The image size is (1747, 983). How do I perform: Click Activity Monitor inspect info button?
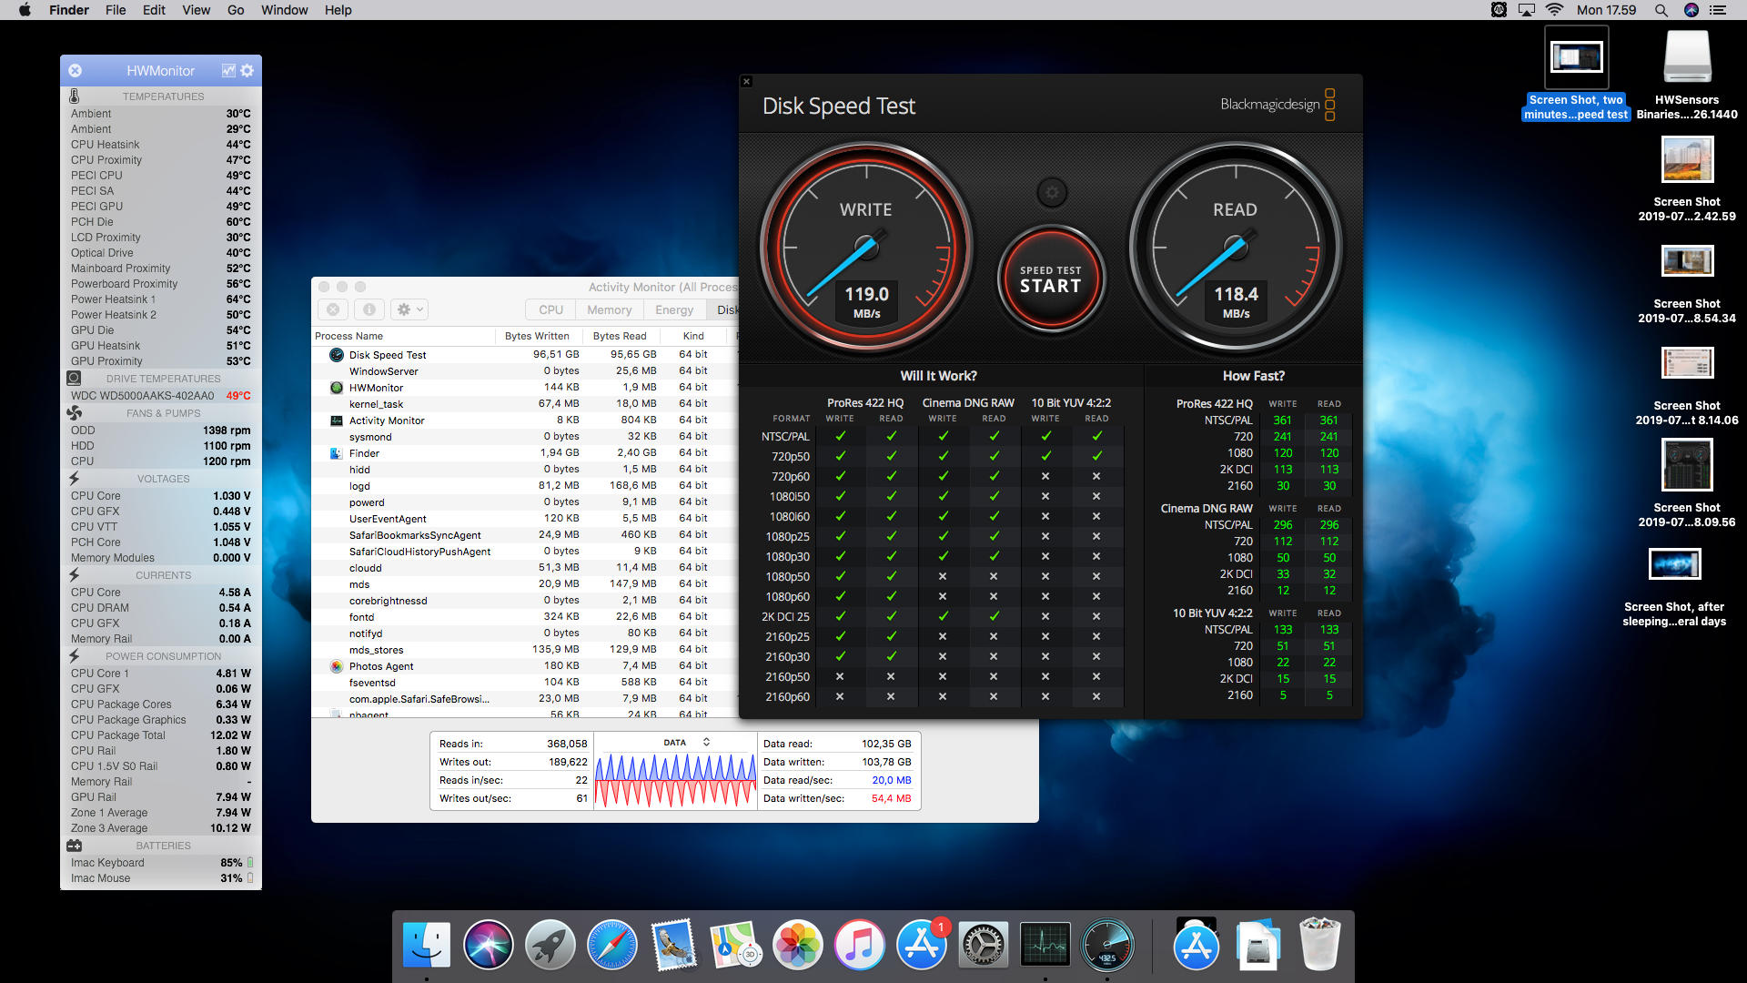[x=369, y=309]
